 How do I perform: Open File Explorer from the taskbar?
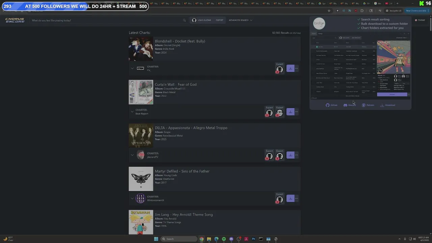click(x=209, y=239)
